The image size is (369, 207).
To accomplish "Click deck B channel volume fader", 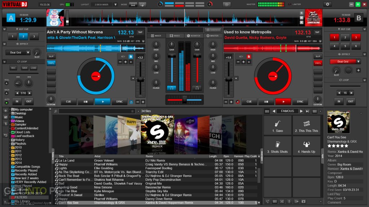I will (197, 56).
